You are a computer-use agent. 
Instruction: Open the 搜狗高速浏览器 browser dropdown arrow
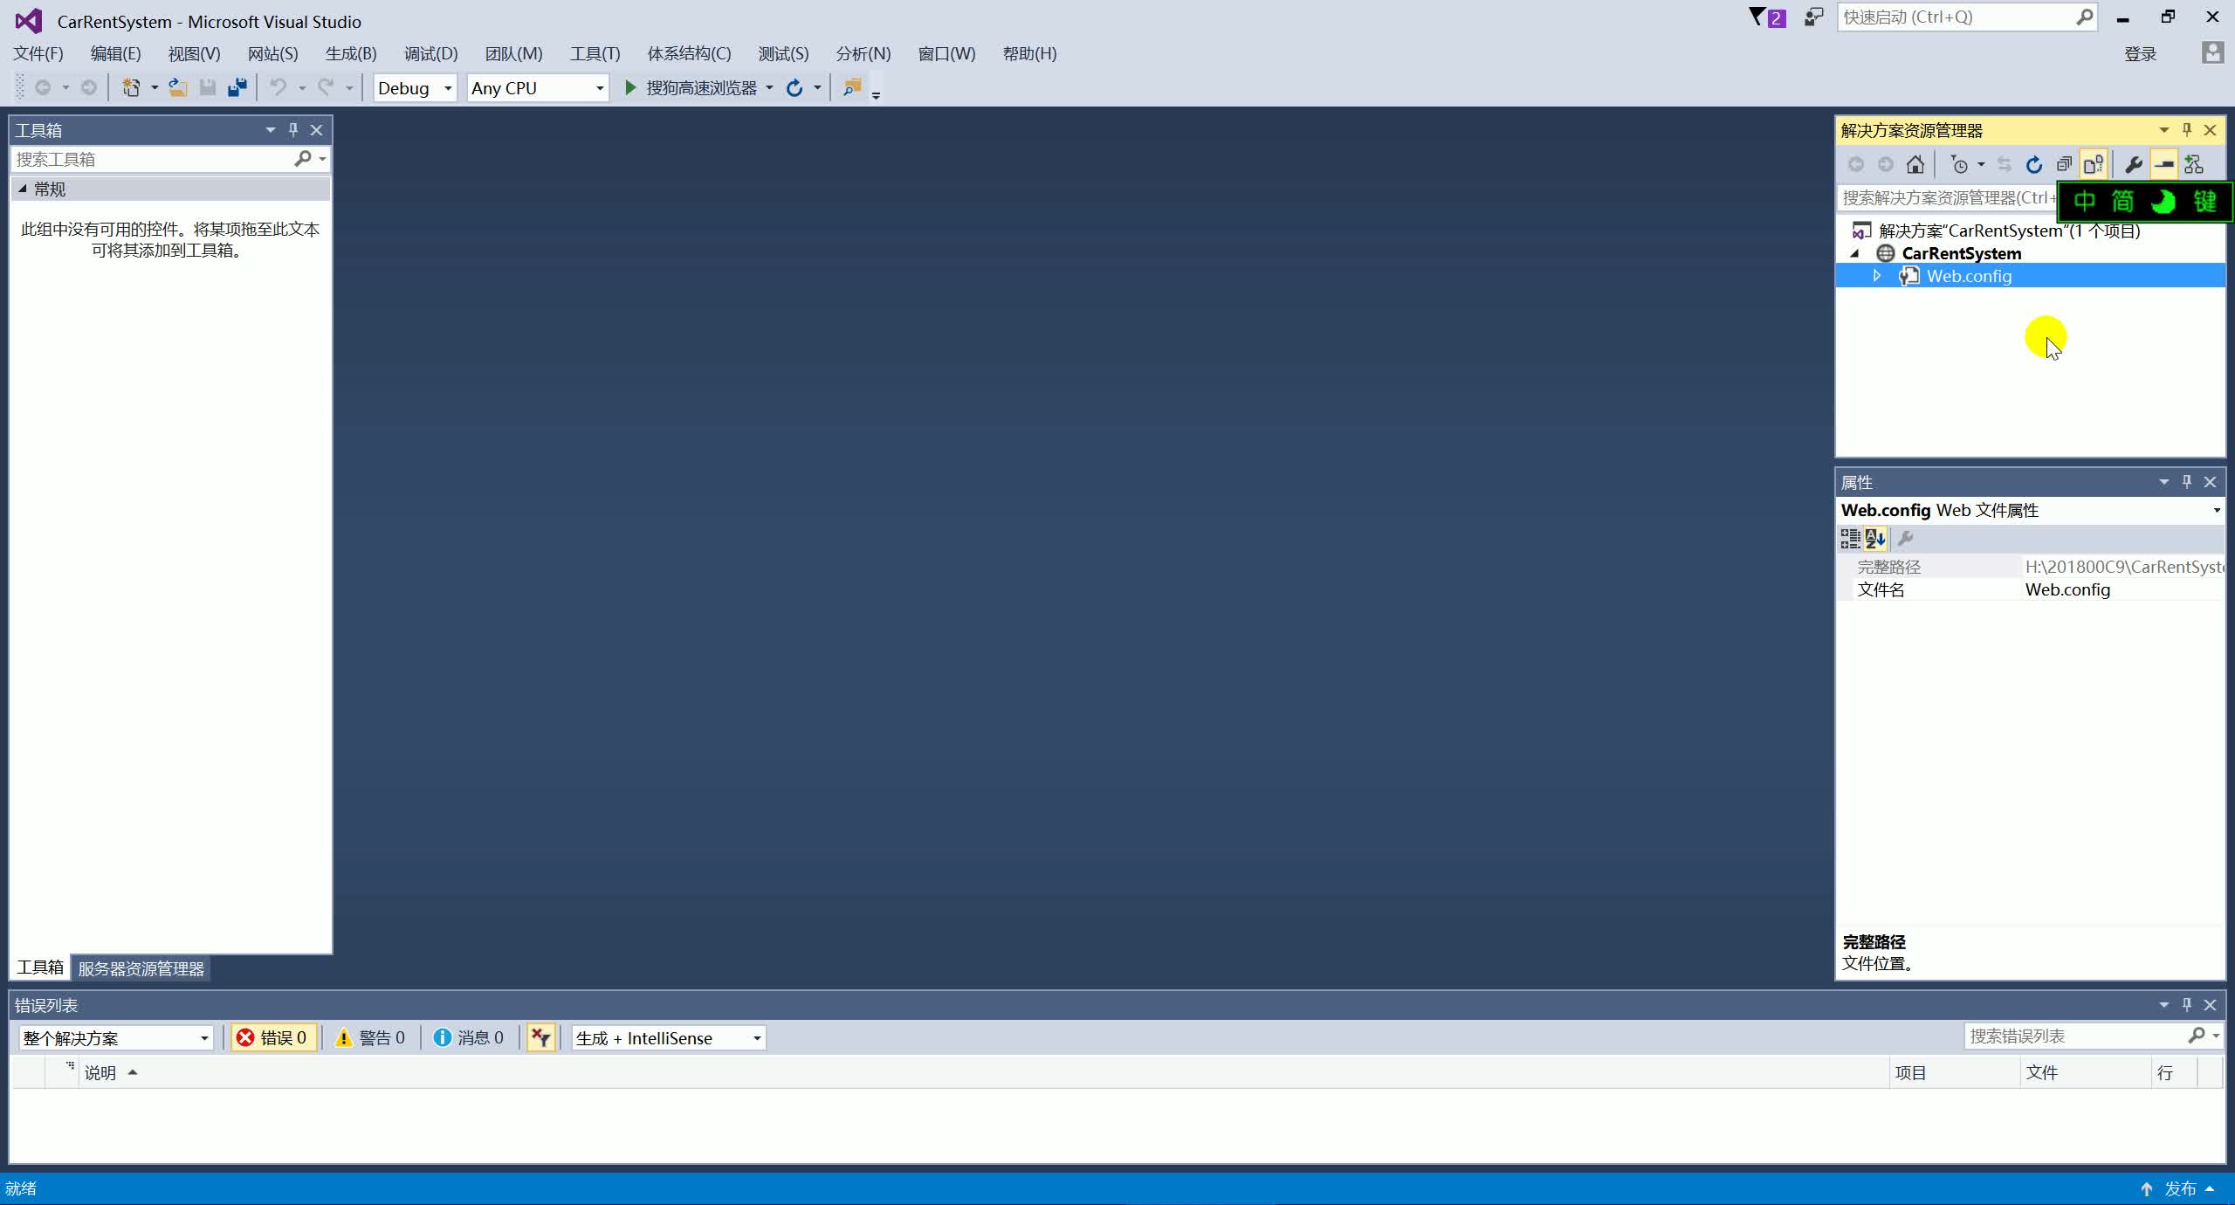[769, 87]
